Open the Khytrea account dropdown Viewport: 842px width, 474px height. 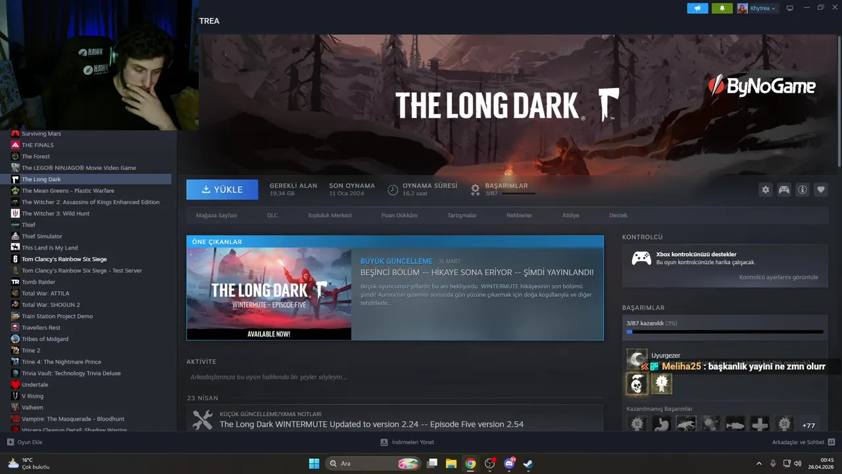pyautogui.click(x=757, y=8)
